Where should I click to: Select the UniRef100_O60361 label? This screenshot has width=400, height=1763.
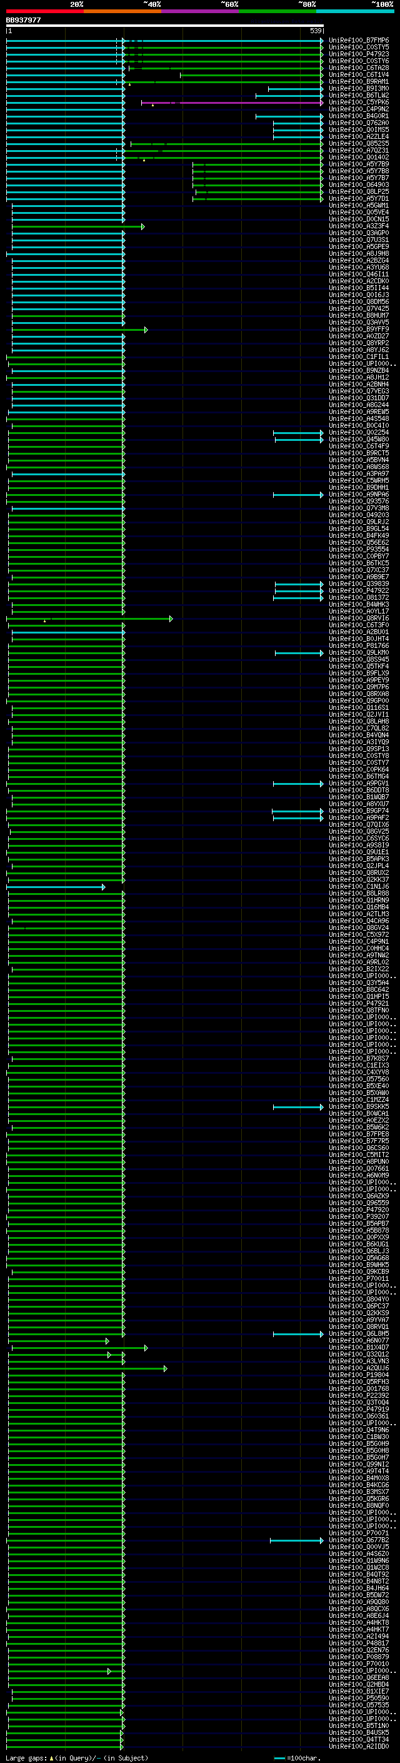point(358,1416)
